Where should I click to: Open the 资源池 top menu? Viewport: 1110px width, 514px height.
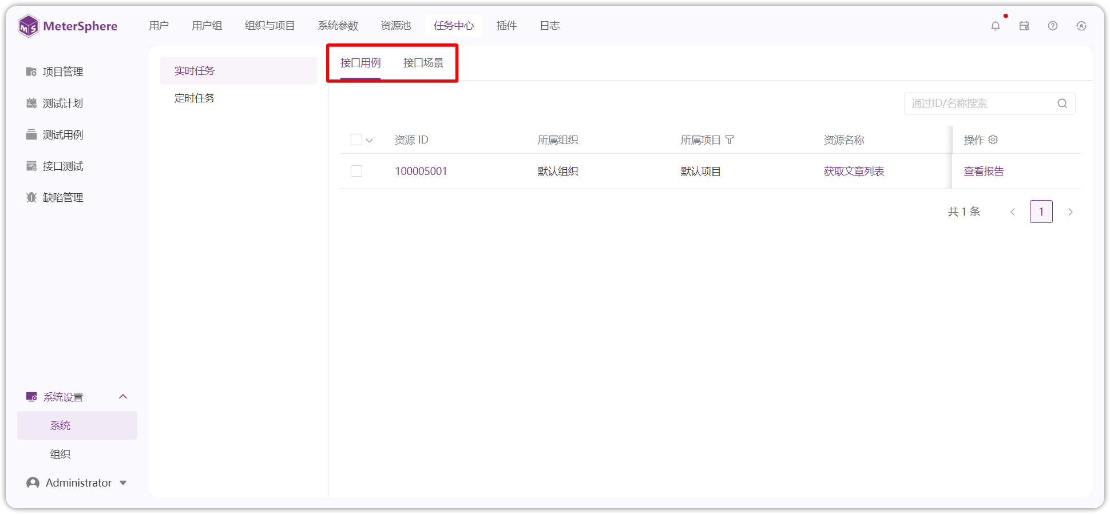[396, 26]
